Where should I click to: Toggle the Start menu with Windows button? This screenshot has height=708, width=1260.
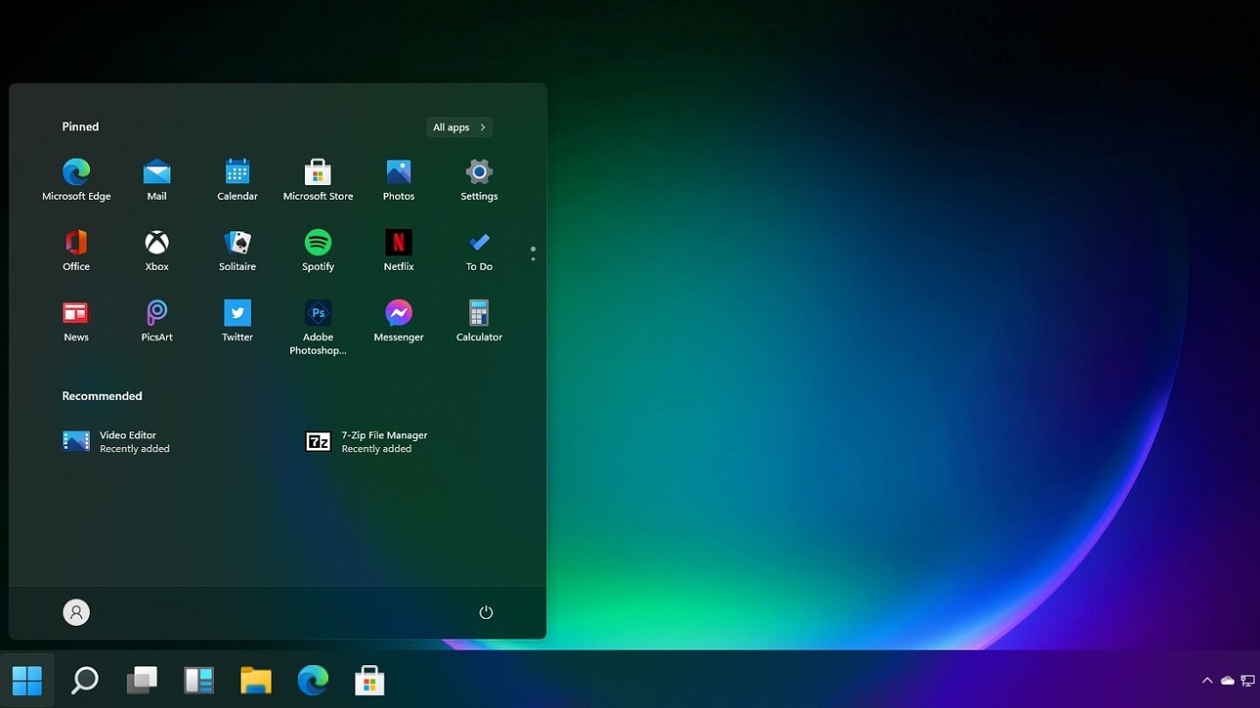click(x=27, y=680)
